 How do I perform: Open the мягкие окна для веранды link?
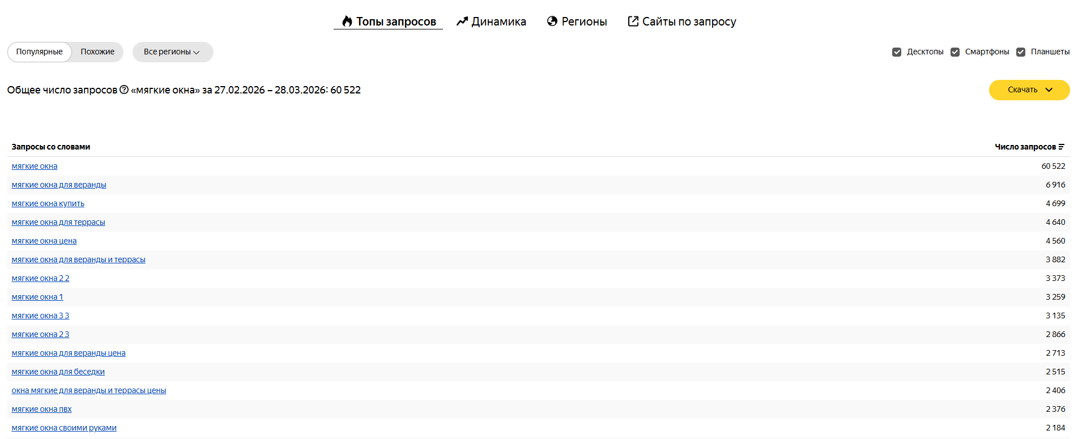click(x=59, y=185)
